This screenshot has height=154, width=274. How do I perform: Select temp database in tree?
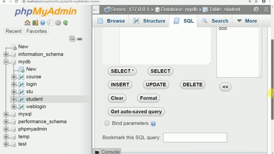(x=24, y=137)
